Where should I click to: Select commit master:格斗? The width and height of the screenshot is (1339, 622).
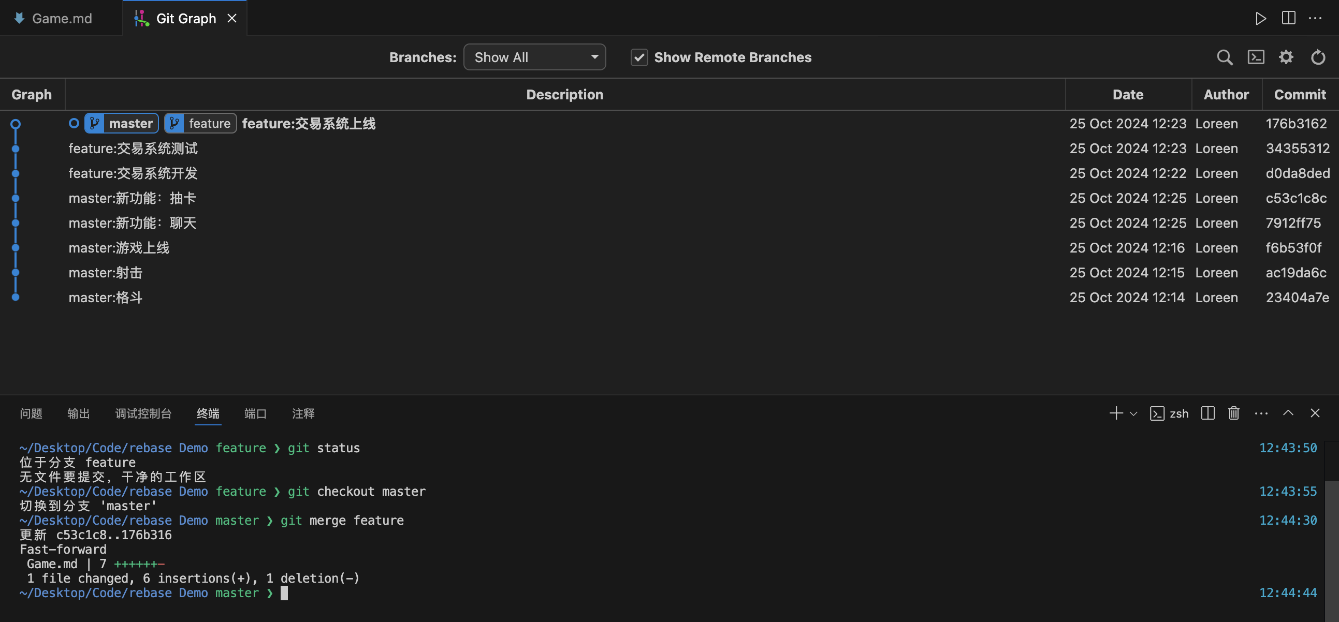[106, 298]
